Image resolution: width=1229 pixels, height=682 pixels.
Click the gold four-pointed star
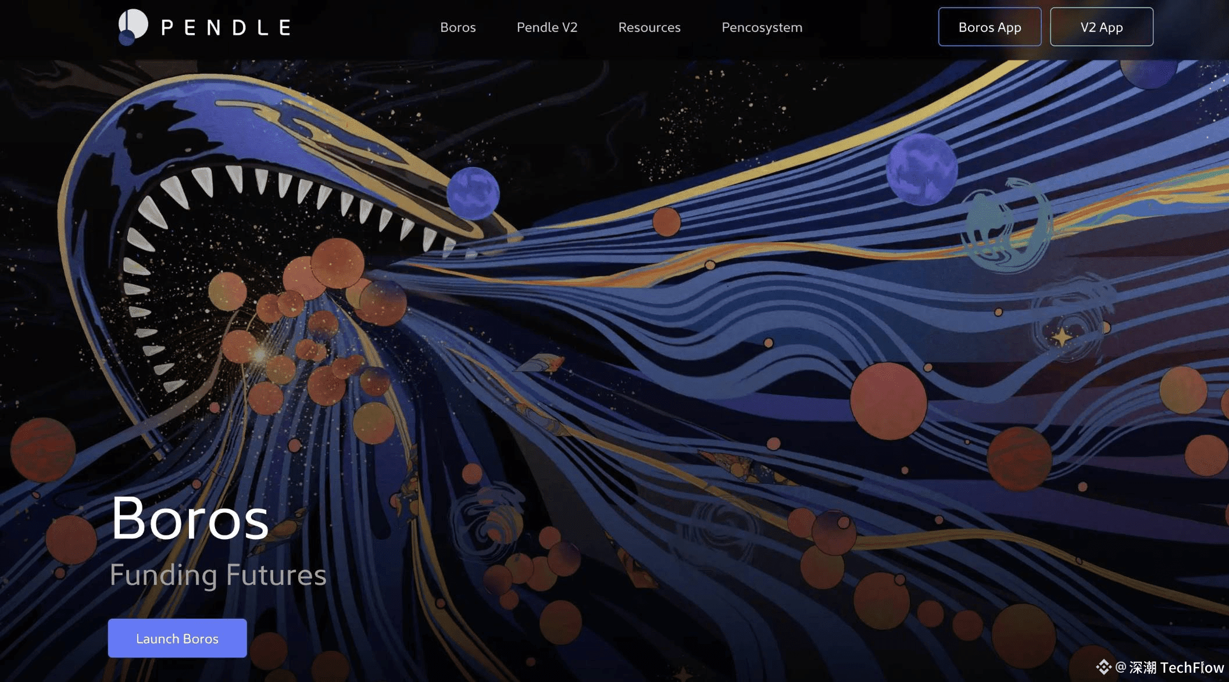[1062, 337]
